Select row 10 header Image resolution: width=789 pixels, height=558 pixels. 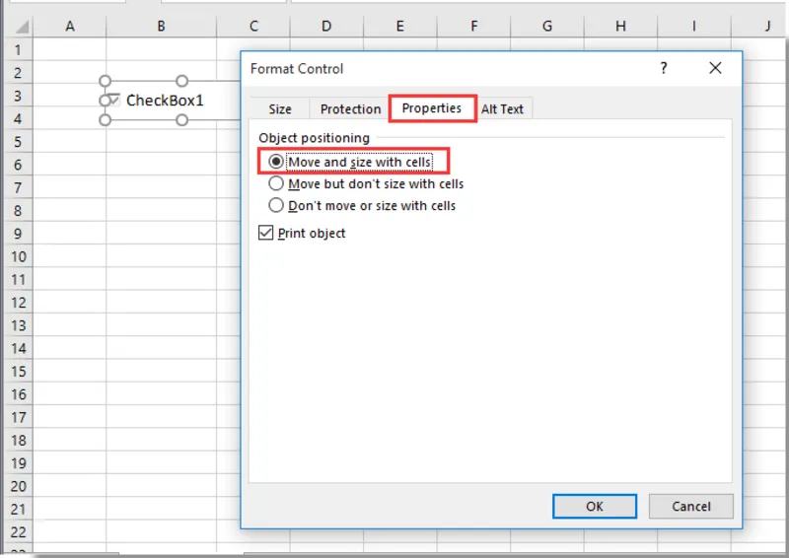tap(18, 256)
